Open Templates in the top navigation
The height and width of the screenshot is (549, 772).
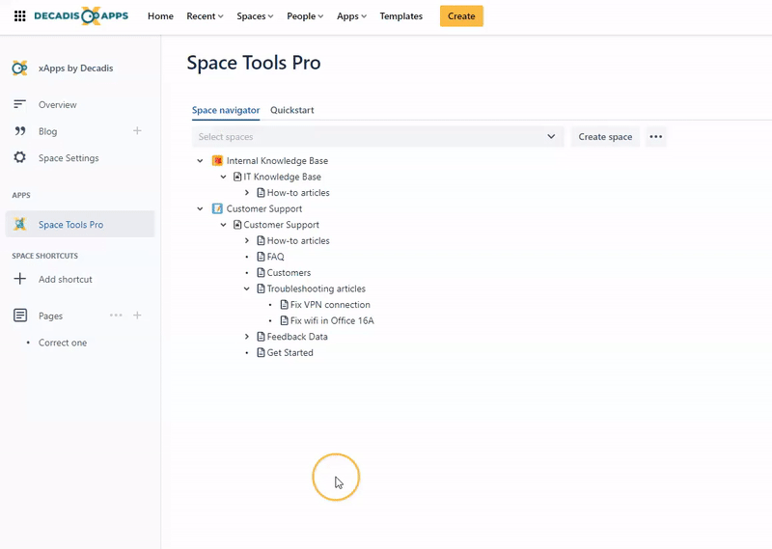400,16
